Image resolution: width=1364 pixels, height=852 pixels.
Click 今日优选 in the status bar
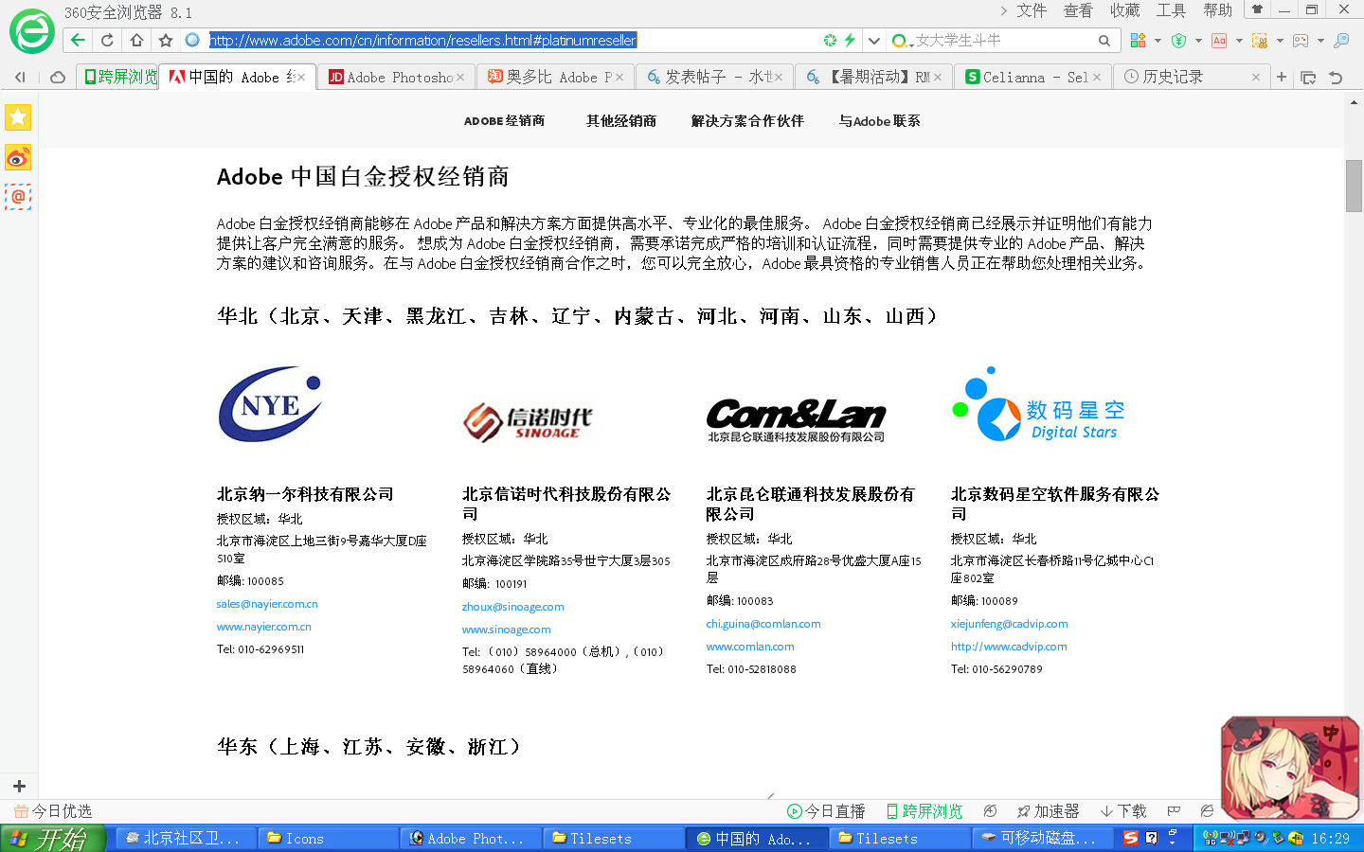tap(53, 811)
